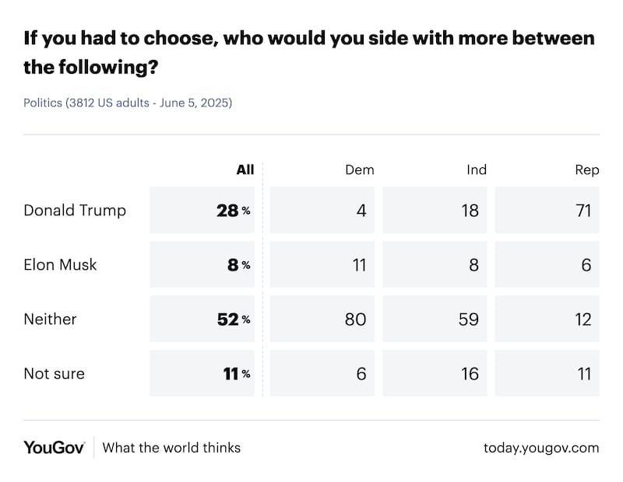
Task: Click the Donald Trump row label
Action: click(75, 210)
